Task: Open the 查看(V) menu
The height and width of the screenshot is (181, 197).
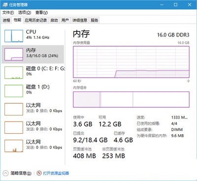Action: tap(41, 12)
